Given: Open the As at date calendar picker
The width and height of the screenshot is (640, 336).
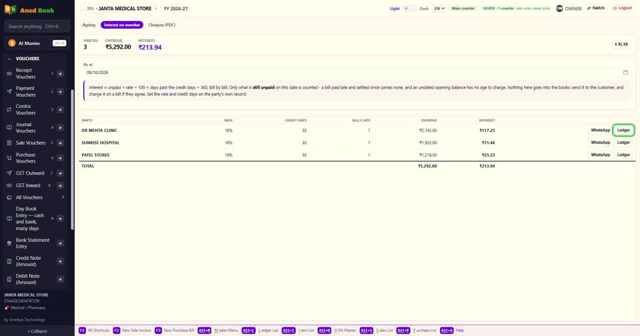Looking at the screenshot, I should [625, 72].
